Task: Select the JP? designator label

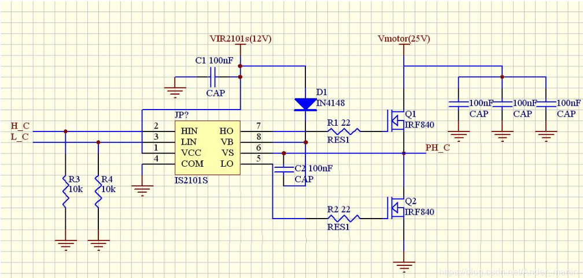Action: [183, 115]
